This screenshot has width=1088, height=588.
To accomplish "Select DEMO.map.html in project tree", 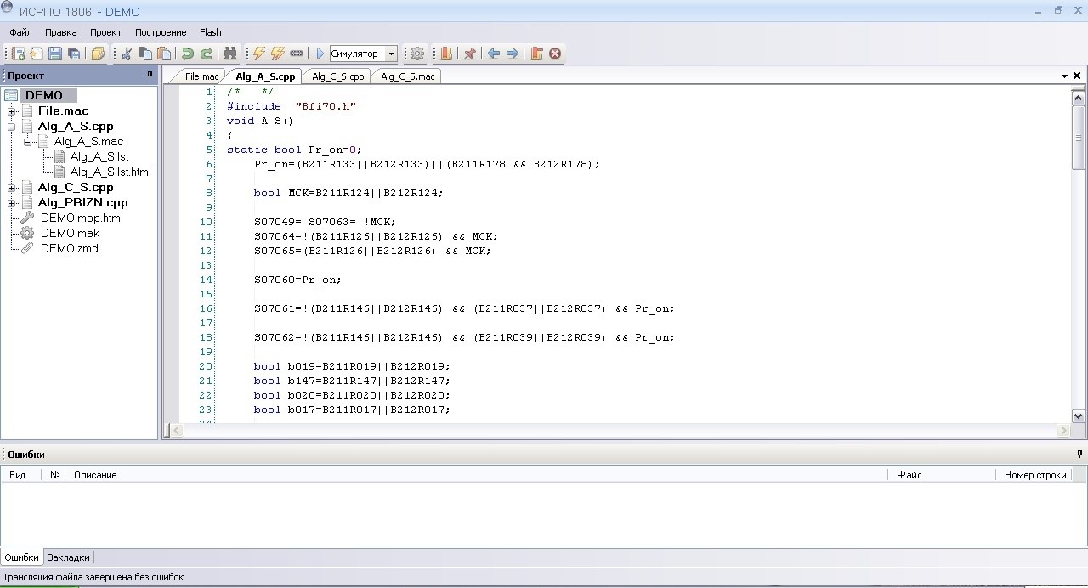I will point(82,218).
